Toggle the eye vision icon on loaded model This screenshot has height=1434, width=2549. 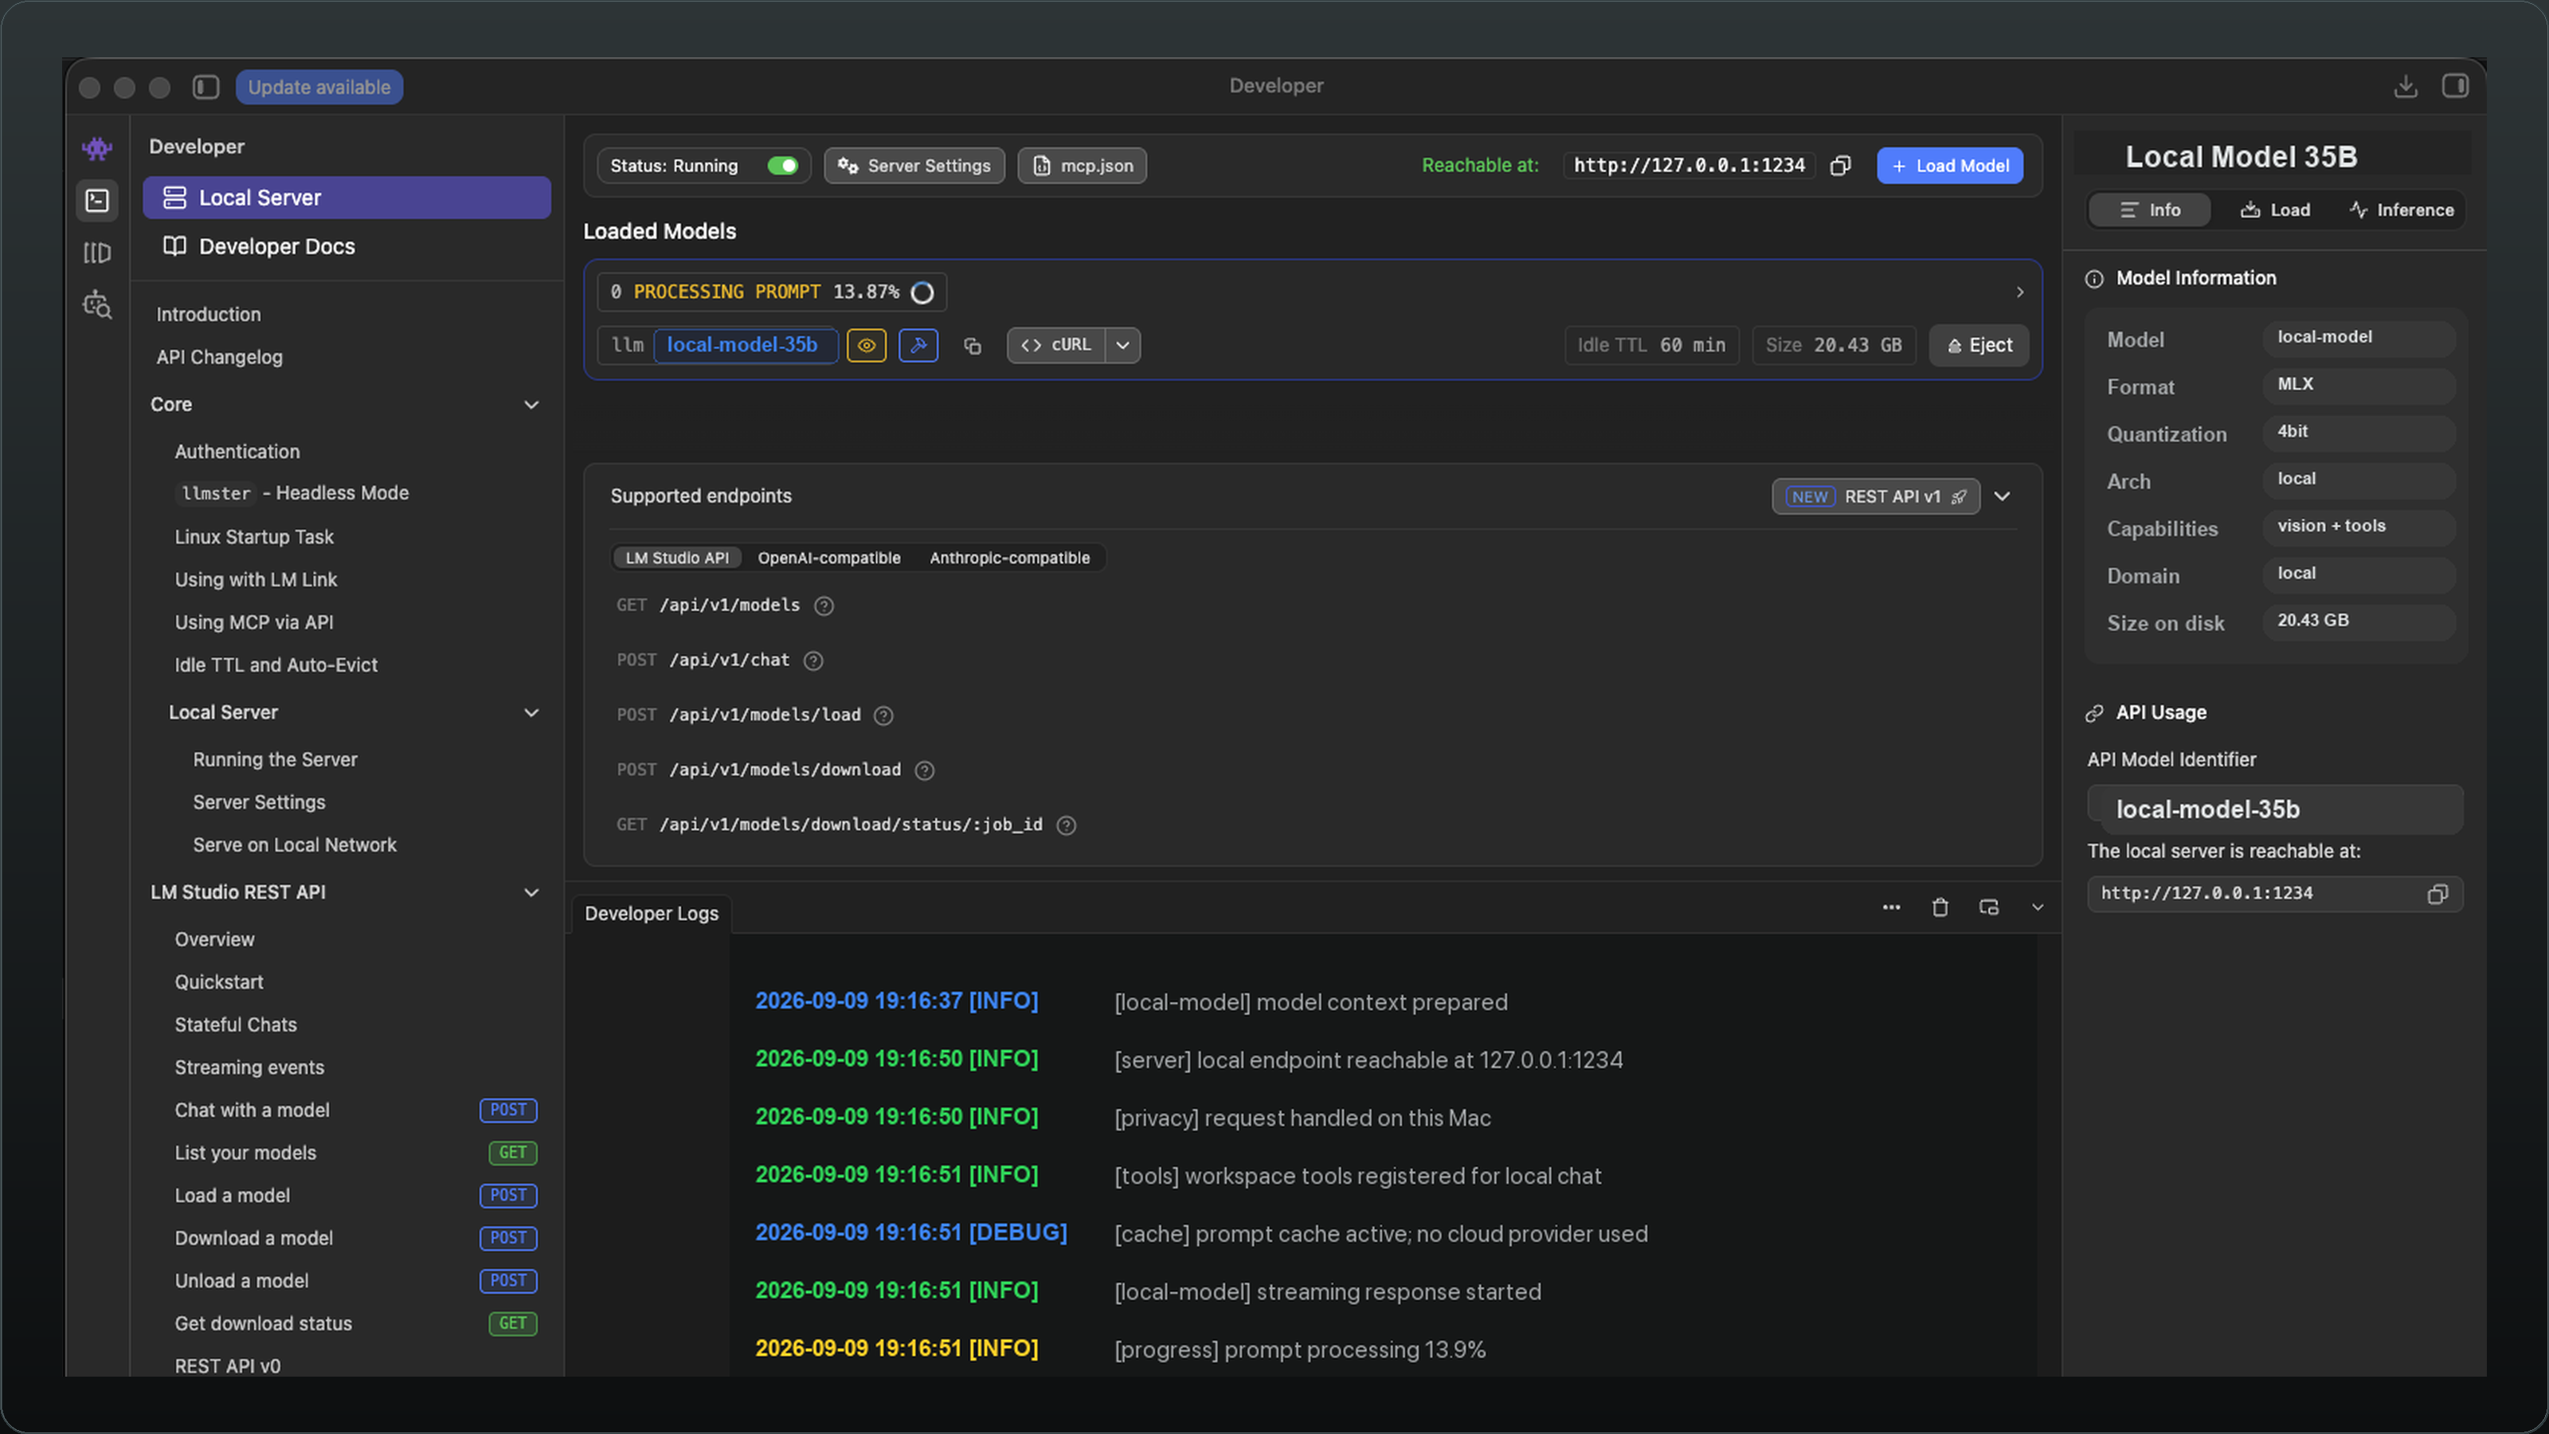866,346
